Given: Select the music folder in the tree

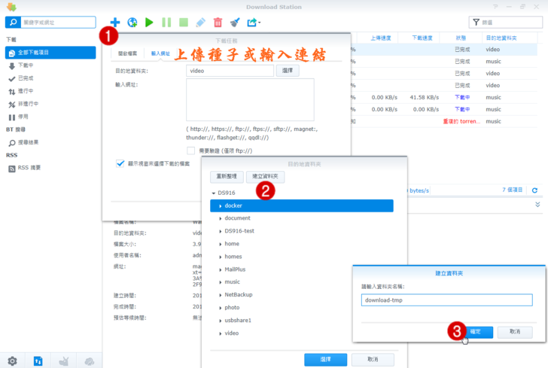Looking at the screenshot, I should coord(232,282).
